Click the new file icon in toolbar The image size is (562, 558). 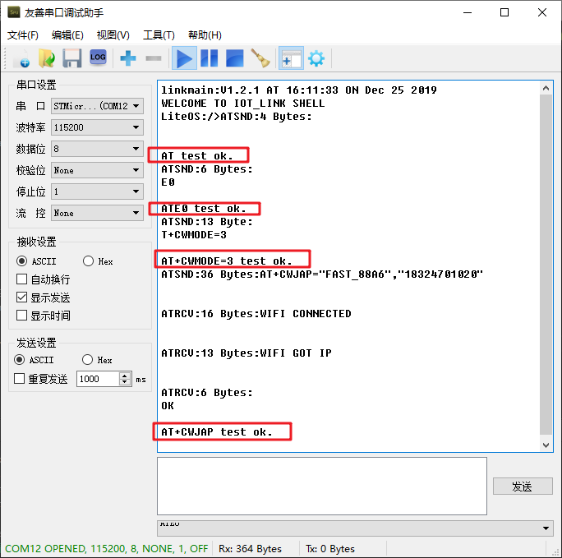pyautogui.click(x=21, y=58)
